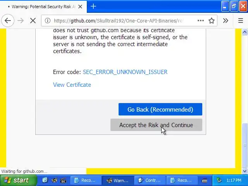Show more tools via double chevron
This screenshot has height=186, width=248.
click(x=226, y=21)
